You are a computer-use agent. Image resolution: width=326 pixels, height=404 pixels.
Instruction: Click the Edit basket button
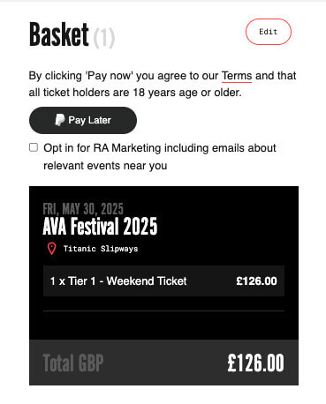point(269,32)
